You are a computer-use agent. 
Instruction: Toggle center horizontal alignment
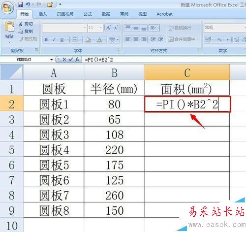coord(136,39)
